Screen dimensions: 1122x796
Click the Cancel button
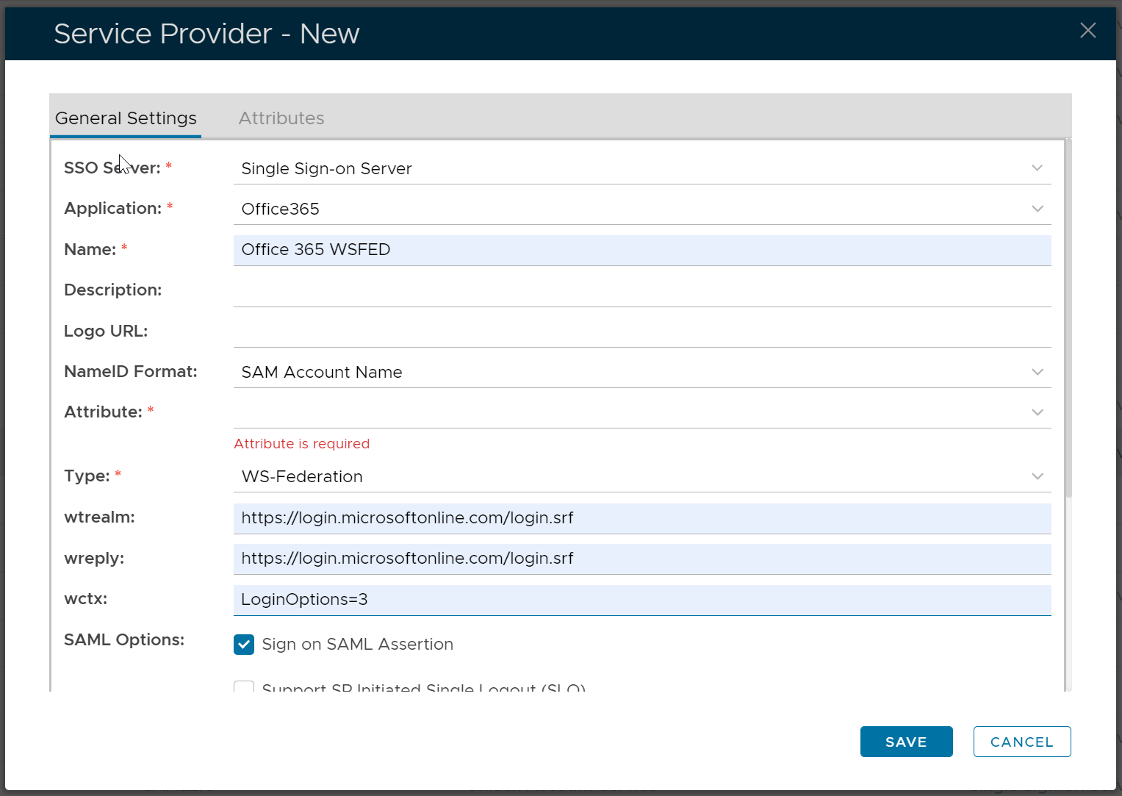click(1021, 742)
